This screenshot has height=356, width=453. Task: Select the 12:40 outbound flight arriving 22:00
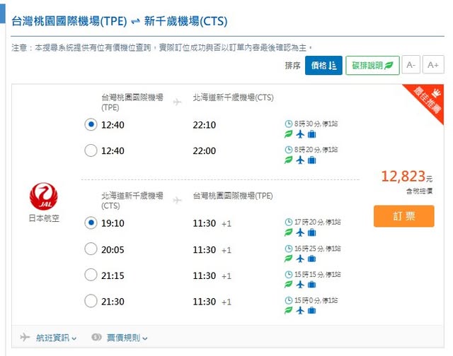pyautogui.click(x=91, y=150)
